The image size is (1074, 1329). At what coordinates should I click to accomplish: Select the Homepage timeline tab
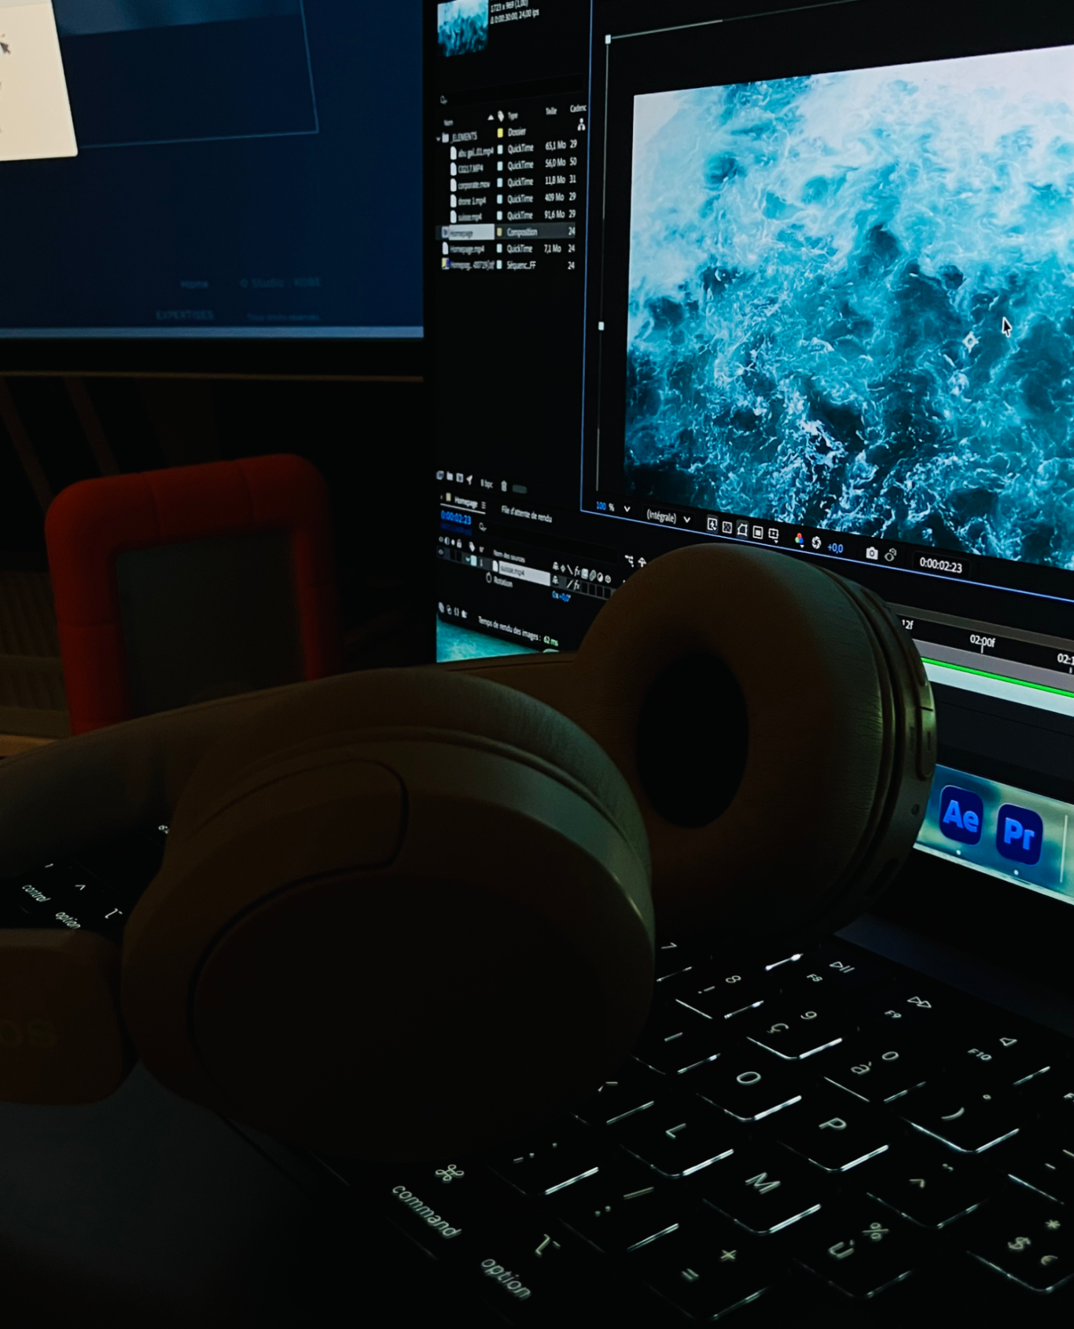coord(465,502)
